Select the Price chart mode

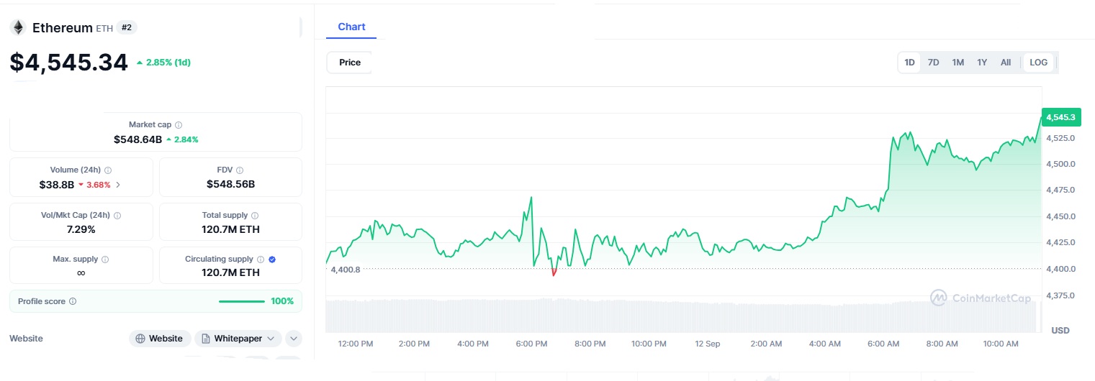click(x=350, y=63)
